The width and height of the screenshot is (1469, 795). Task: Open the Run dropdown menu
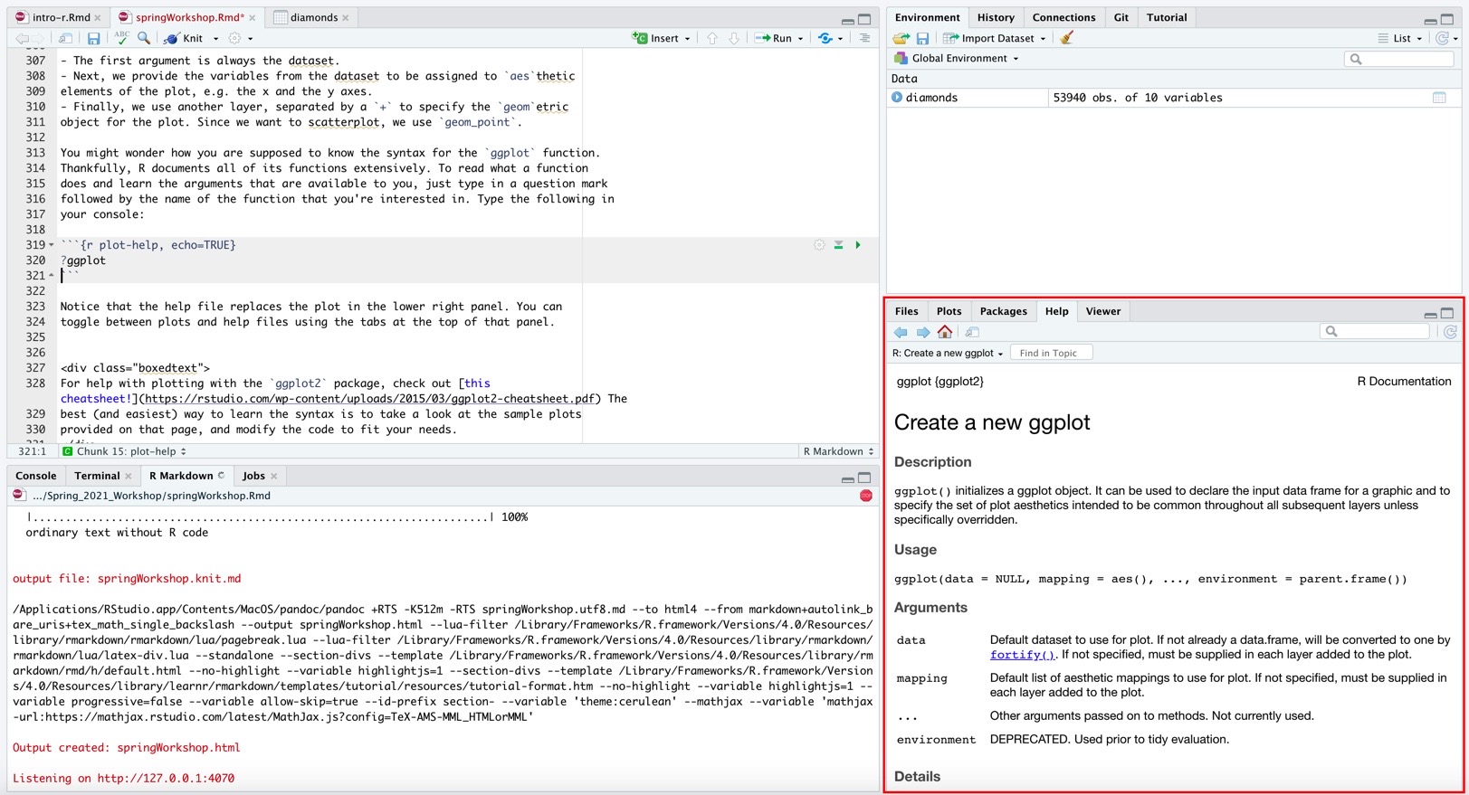tap(800, 39)
